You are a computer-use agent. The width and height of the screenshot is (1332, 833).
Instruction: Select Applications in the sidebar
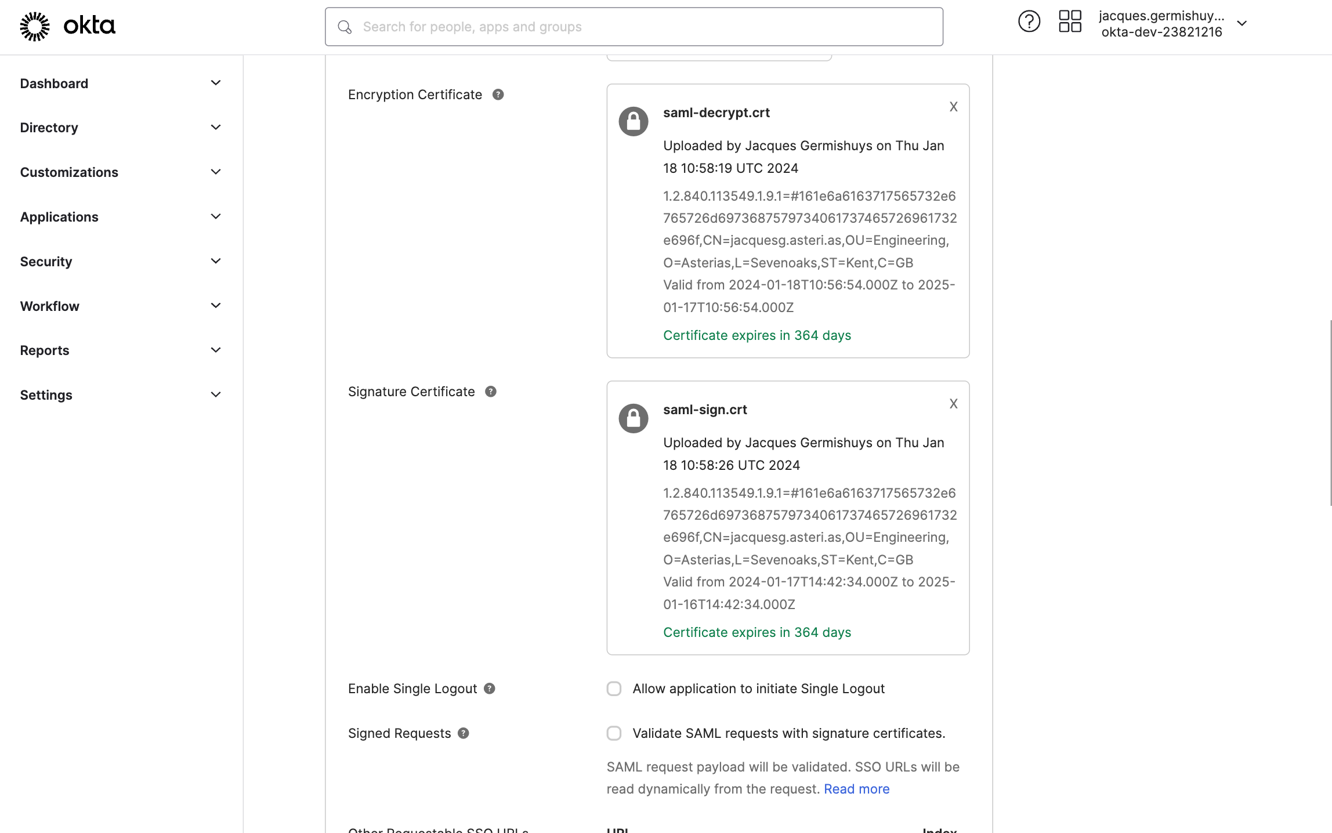[x=59, y=216]
